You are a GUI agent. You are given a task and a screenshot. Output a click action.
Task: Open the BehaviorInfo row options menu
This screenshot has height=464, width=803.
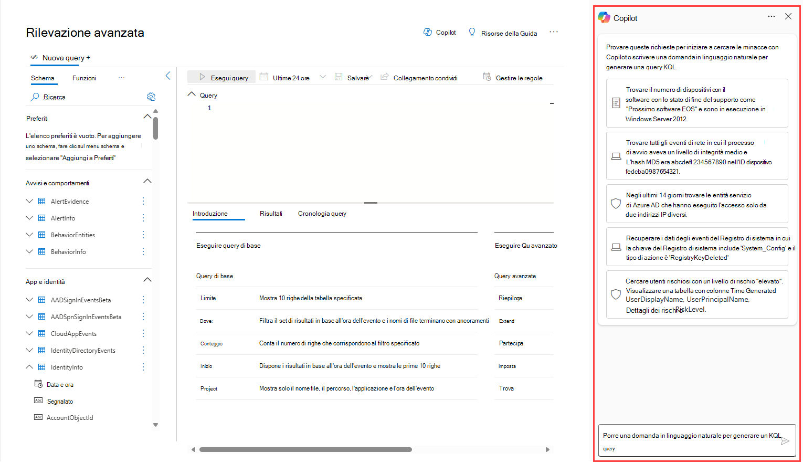(x=143, y=251)
